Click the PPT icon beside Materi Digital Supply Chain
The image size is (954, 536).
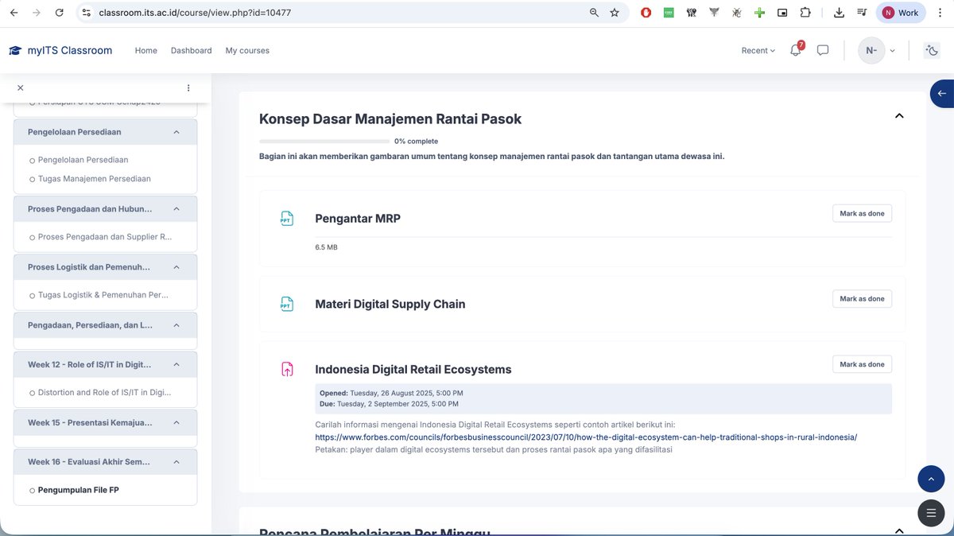(x=287, y=304)
